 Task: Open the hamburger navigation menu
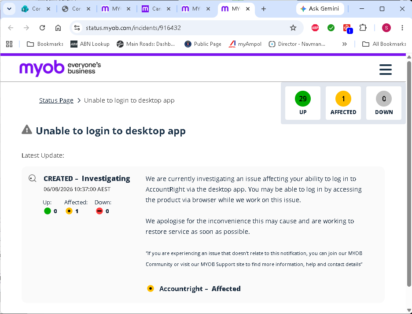(x=386, y=70)
